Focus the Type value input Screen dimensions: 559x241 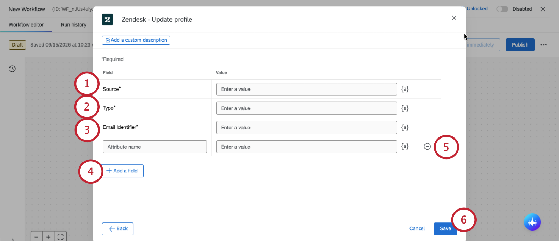coord(306,108)
